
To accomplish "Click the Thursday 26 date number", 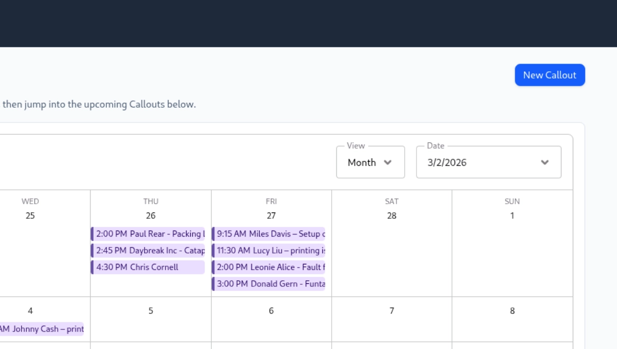I will (151, 216).
